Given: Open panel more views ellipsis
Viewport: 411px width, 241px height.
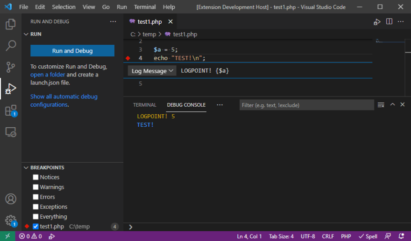Looking at the screenshot, I should coord(220,105).
